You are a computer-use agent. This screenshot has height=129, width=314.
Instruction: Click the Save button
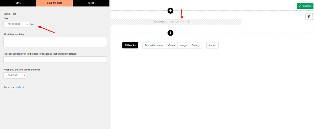click(18, 3)
